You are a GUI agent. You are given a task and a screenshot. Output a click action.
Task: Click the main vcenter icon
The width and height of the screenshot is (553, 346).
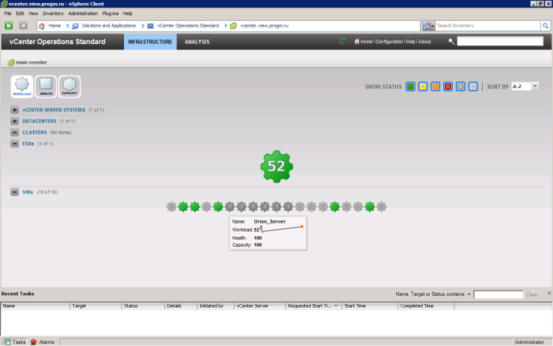pyautogui.click(x=11, y=63)
